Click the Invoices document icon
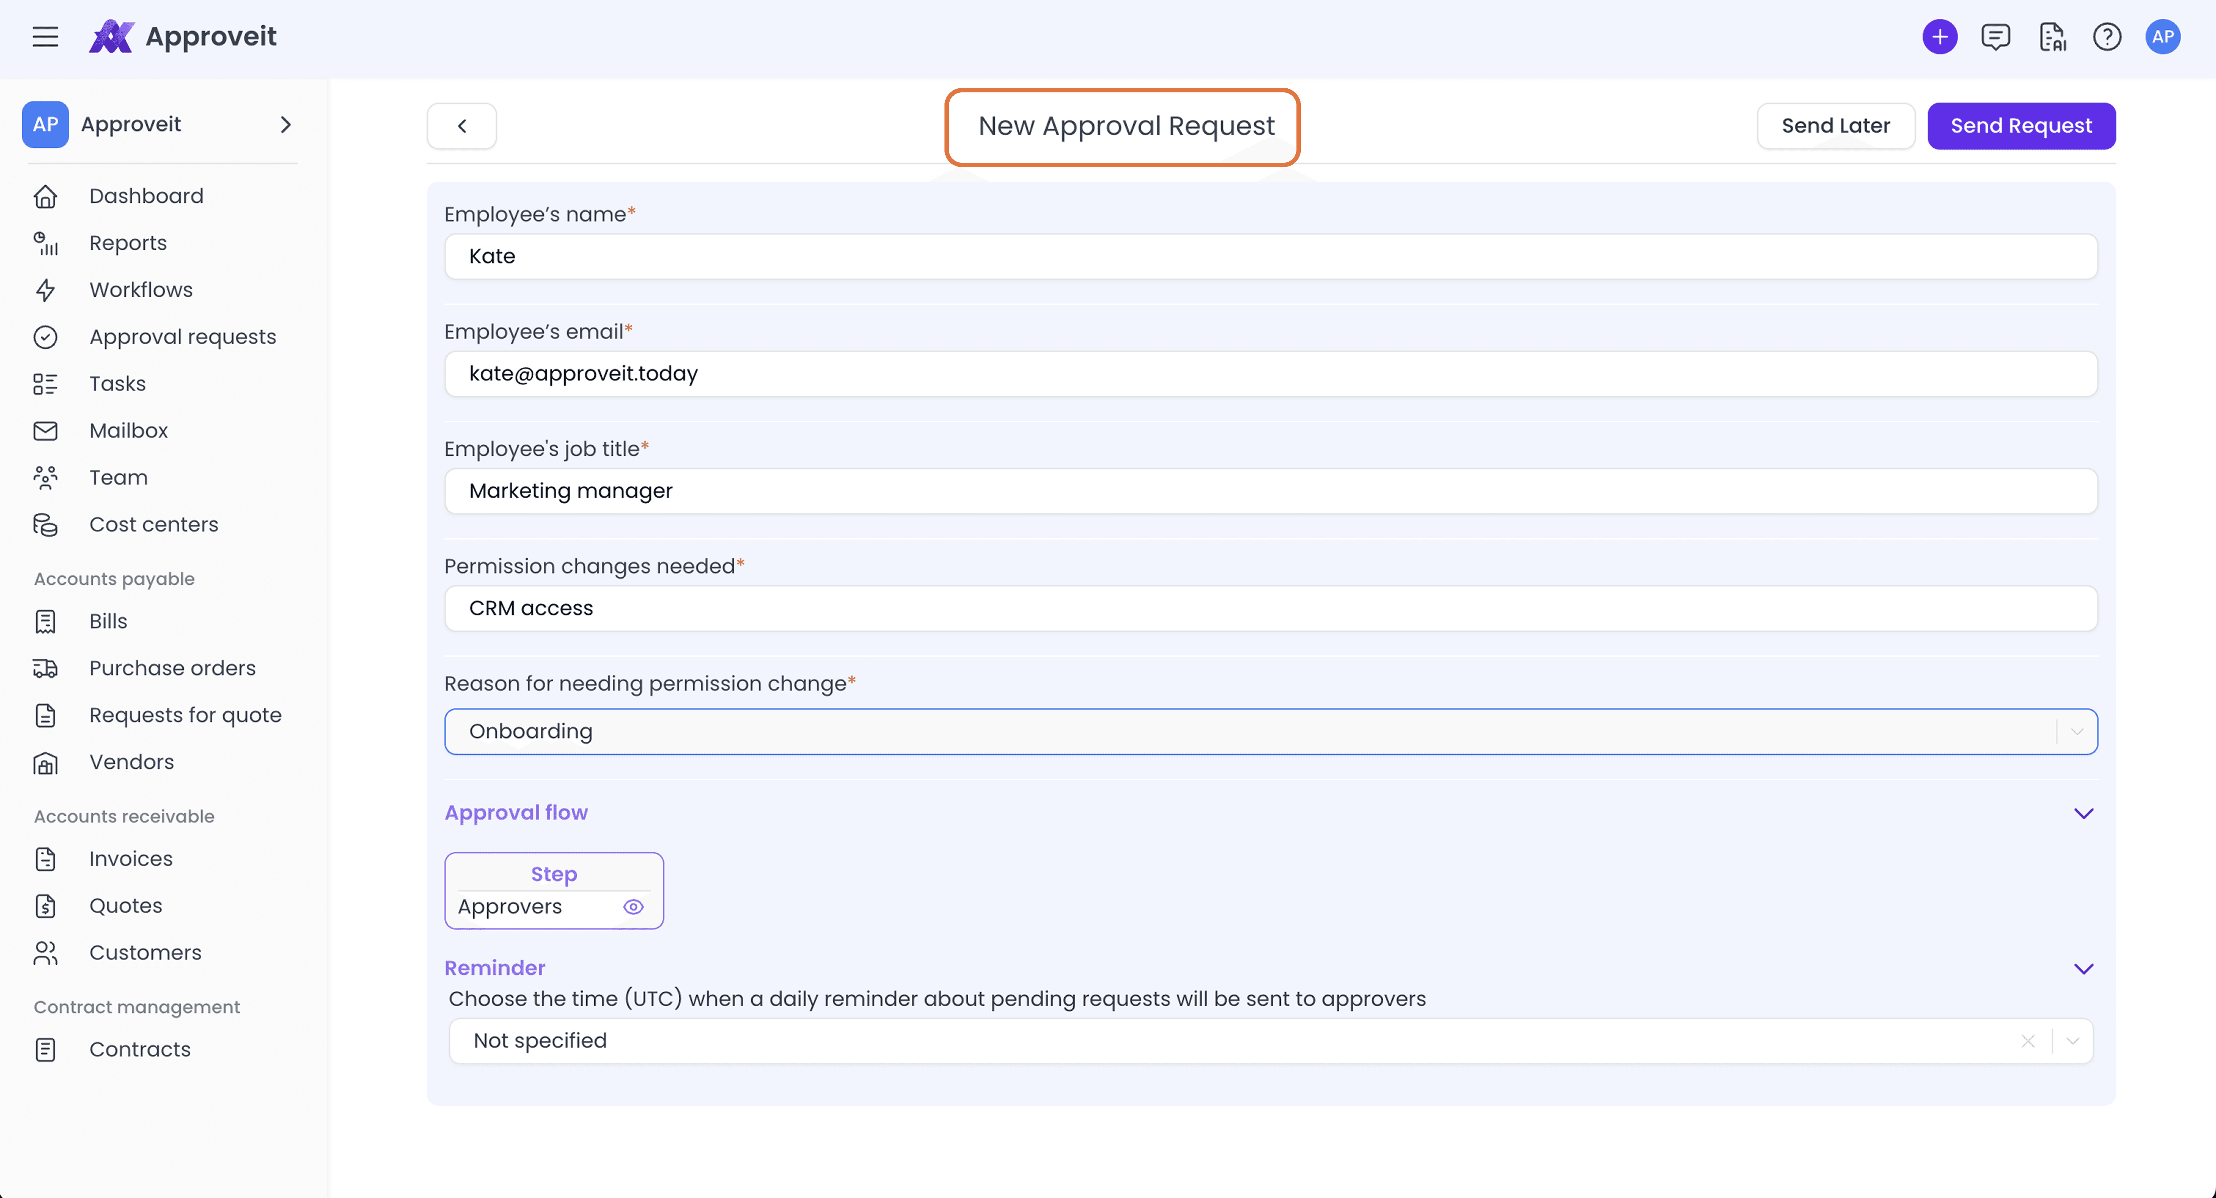The width and height of the screenshot is (2216, 1198). 45,859
